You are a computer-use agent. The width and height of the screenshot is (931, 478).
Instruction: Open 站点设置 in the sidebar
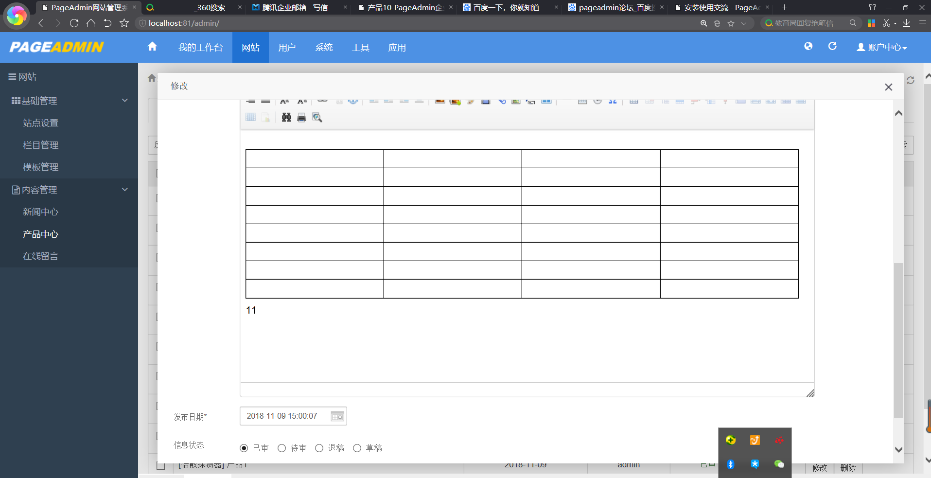pyautogui.click(x=40, y=123)
